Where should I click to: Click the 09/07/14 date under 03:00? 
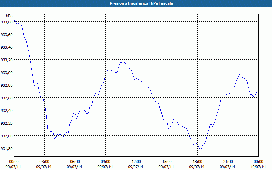point(44,167)
